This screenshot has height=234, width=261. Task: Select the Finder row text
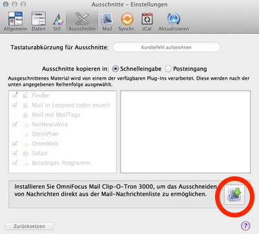[x=41, y=95]
